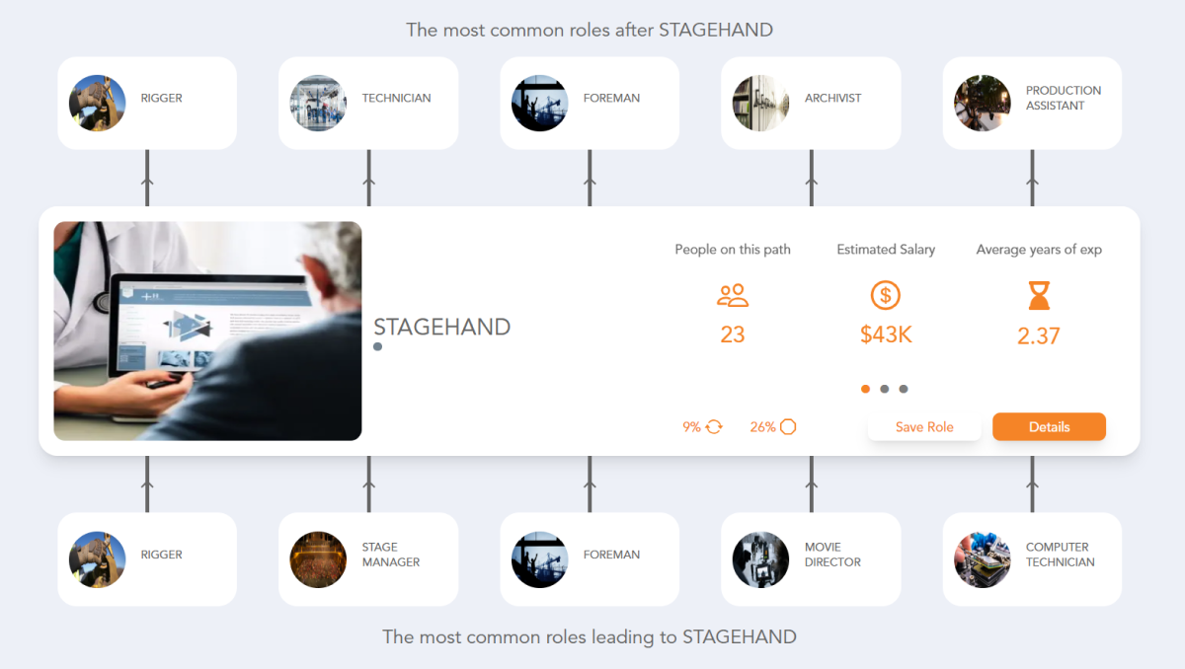Select the first orange carousel dot
This screenshot has height=669, width=1185.
(x=865, y=389)
